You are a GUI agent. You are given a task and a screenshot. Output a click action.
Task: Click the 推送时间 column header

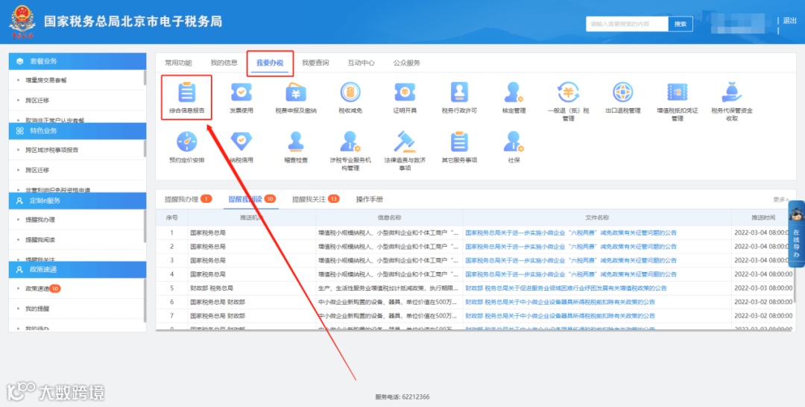pos(763,218)
